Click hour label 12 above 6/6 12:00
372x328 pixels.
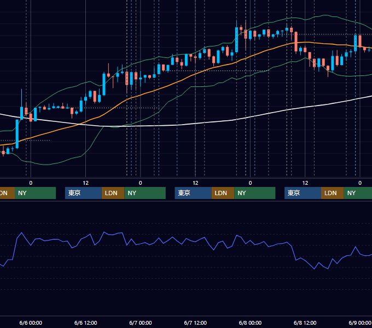coord(86,183)
